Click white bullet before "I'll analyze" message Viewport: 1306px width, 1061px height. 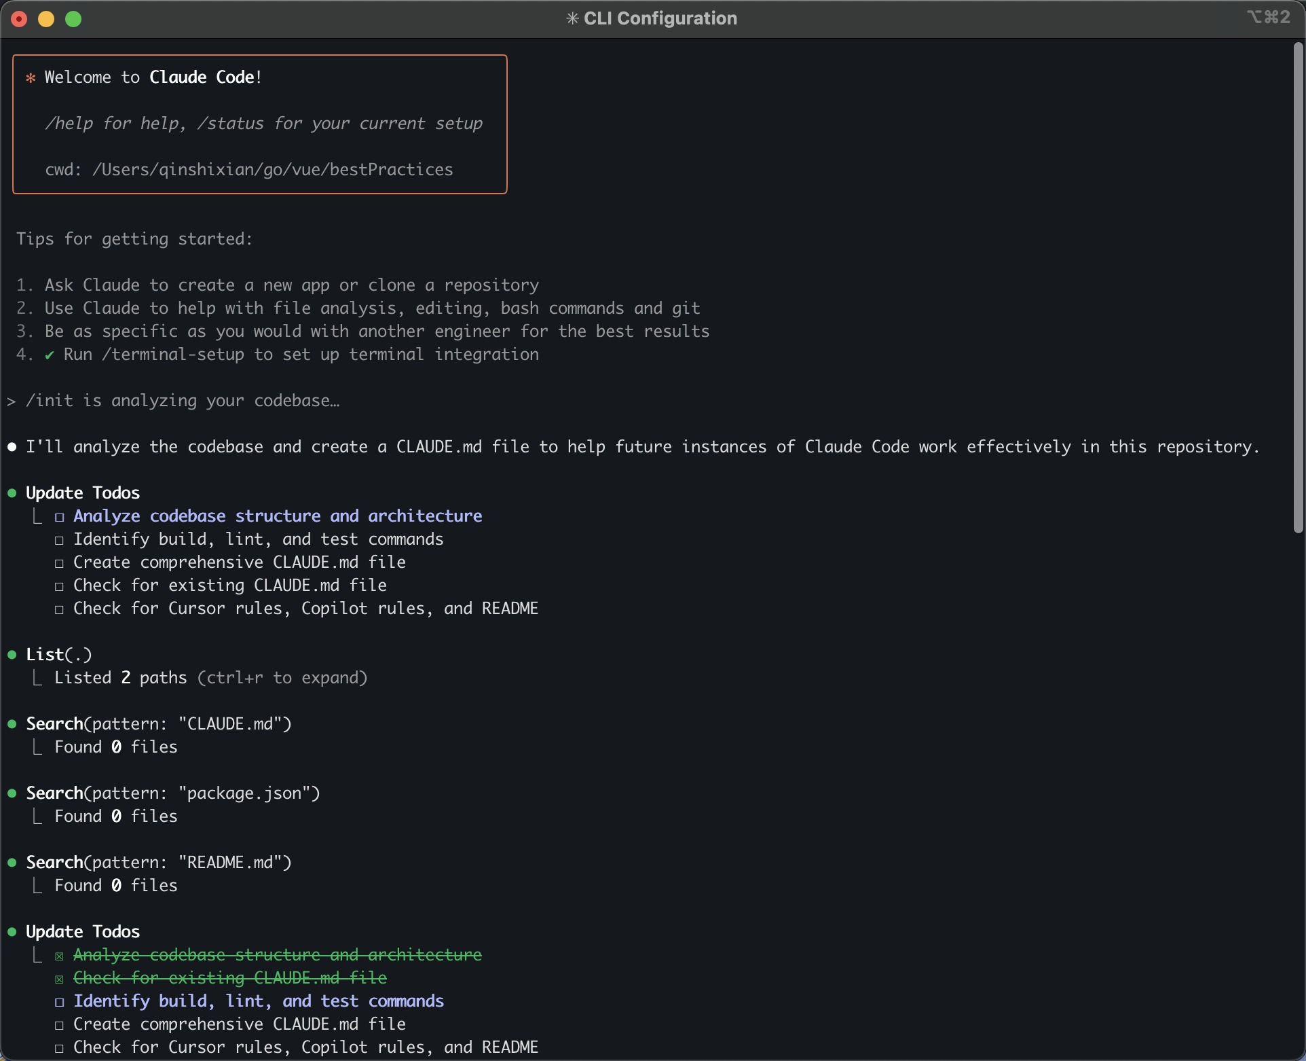tap(12, 447)
